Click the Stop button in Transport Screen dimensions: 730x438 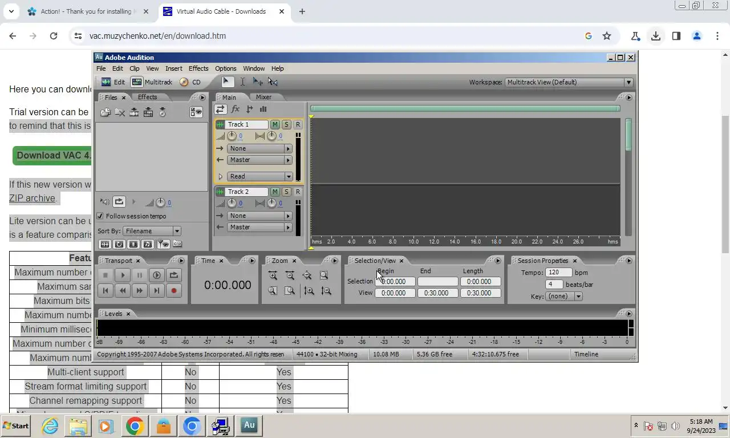106,275
